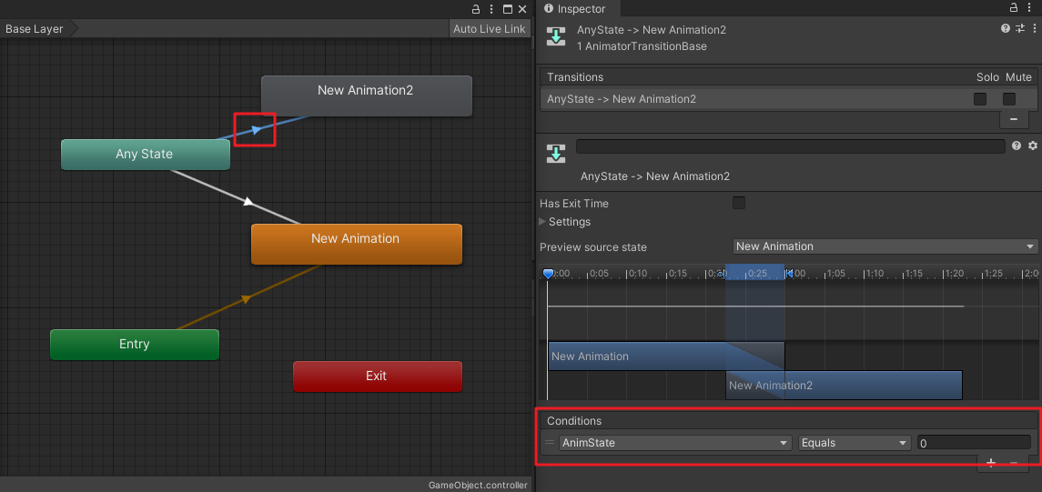Expand the Settings foldout

(x=544, y=222)
